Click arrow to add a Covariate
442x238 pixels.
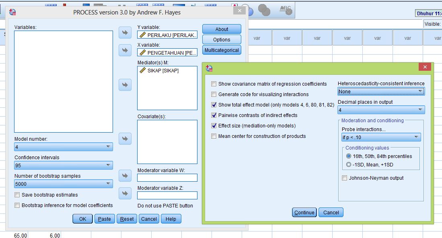(x=126, y=138)
